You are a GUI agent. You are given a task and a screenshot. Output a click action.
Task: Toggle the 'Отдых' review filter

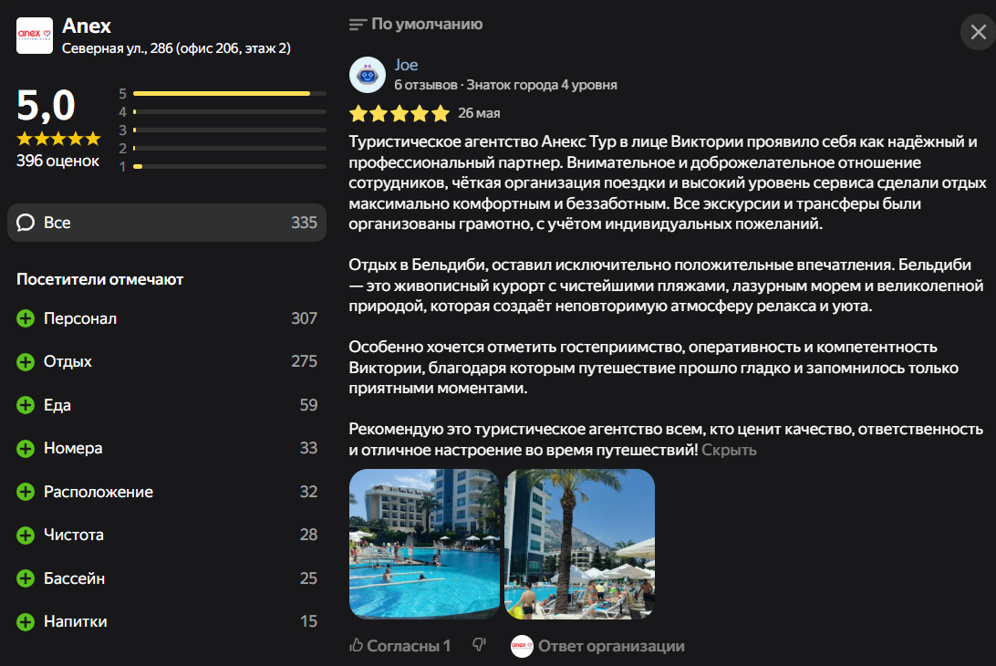(x=68, y=362)
